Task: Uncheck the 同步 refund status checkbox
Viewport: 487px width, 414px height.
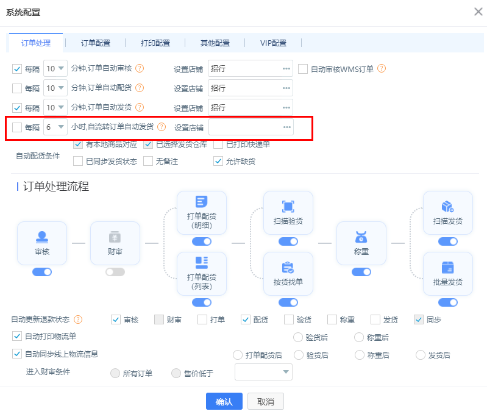Action: [419, 319]
